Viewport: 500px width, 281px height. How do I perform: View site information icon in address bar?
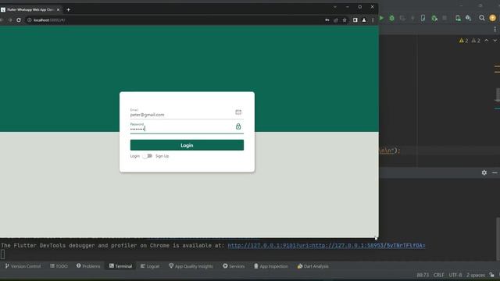[30, 20]
